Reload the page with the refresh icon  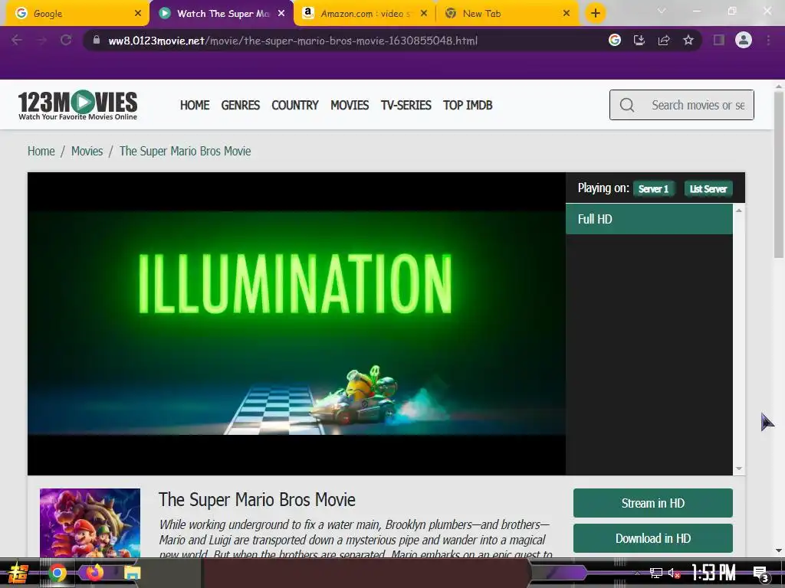click(66, 40)
